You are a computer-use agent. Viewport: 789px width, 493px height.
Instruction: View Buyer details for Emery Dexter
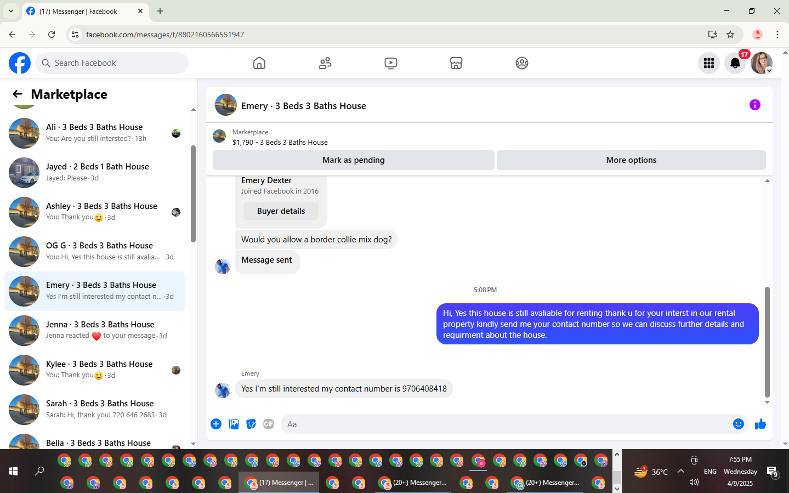[281, 211]
